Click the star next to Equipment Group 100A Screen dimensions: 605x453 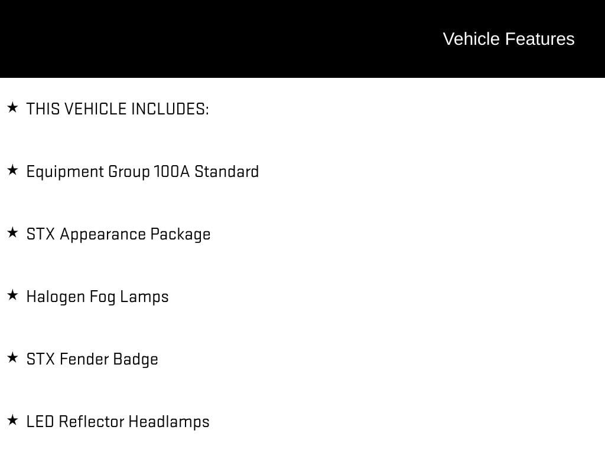point(12,170)
